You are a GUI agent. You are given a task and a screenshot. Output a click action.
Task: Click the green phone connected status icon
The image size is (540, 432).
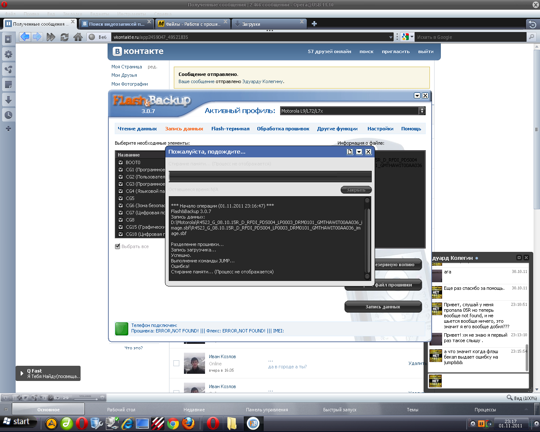click(x=121, y=328)
